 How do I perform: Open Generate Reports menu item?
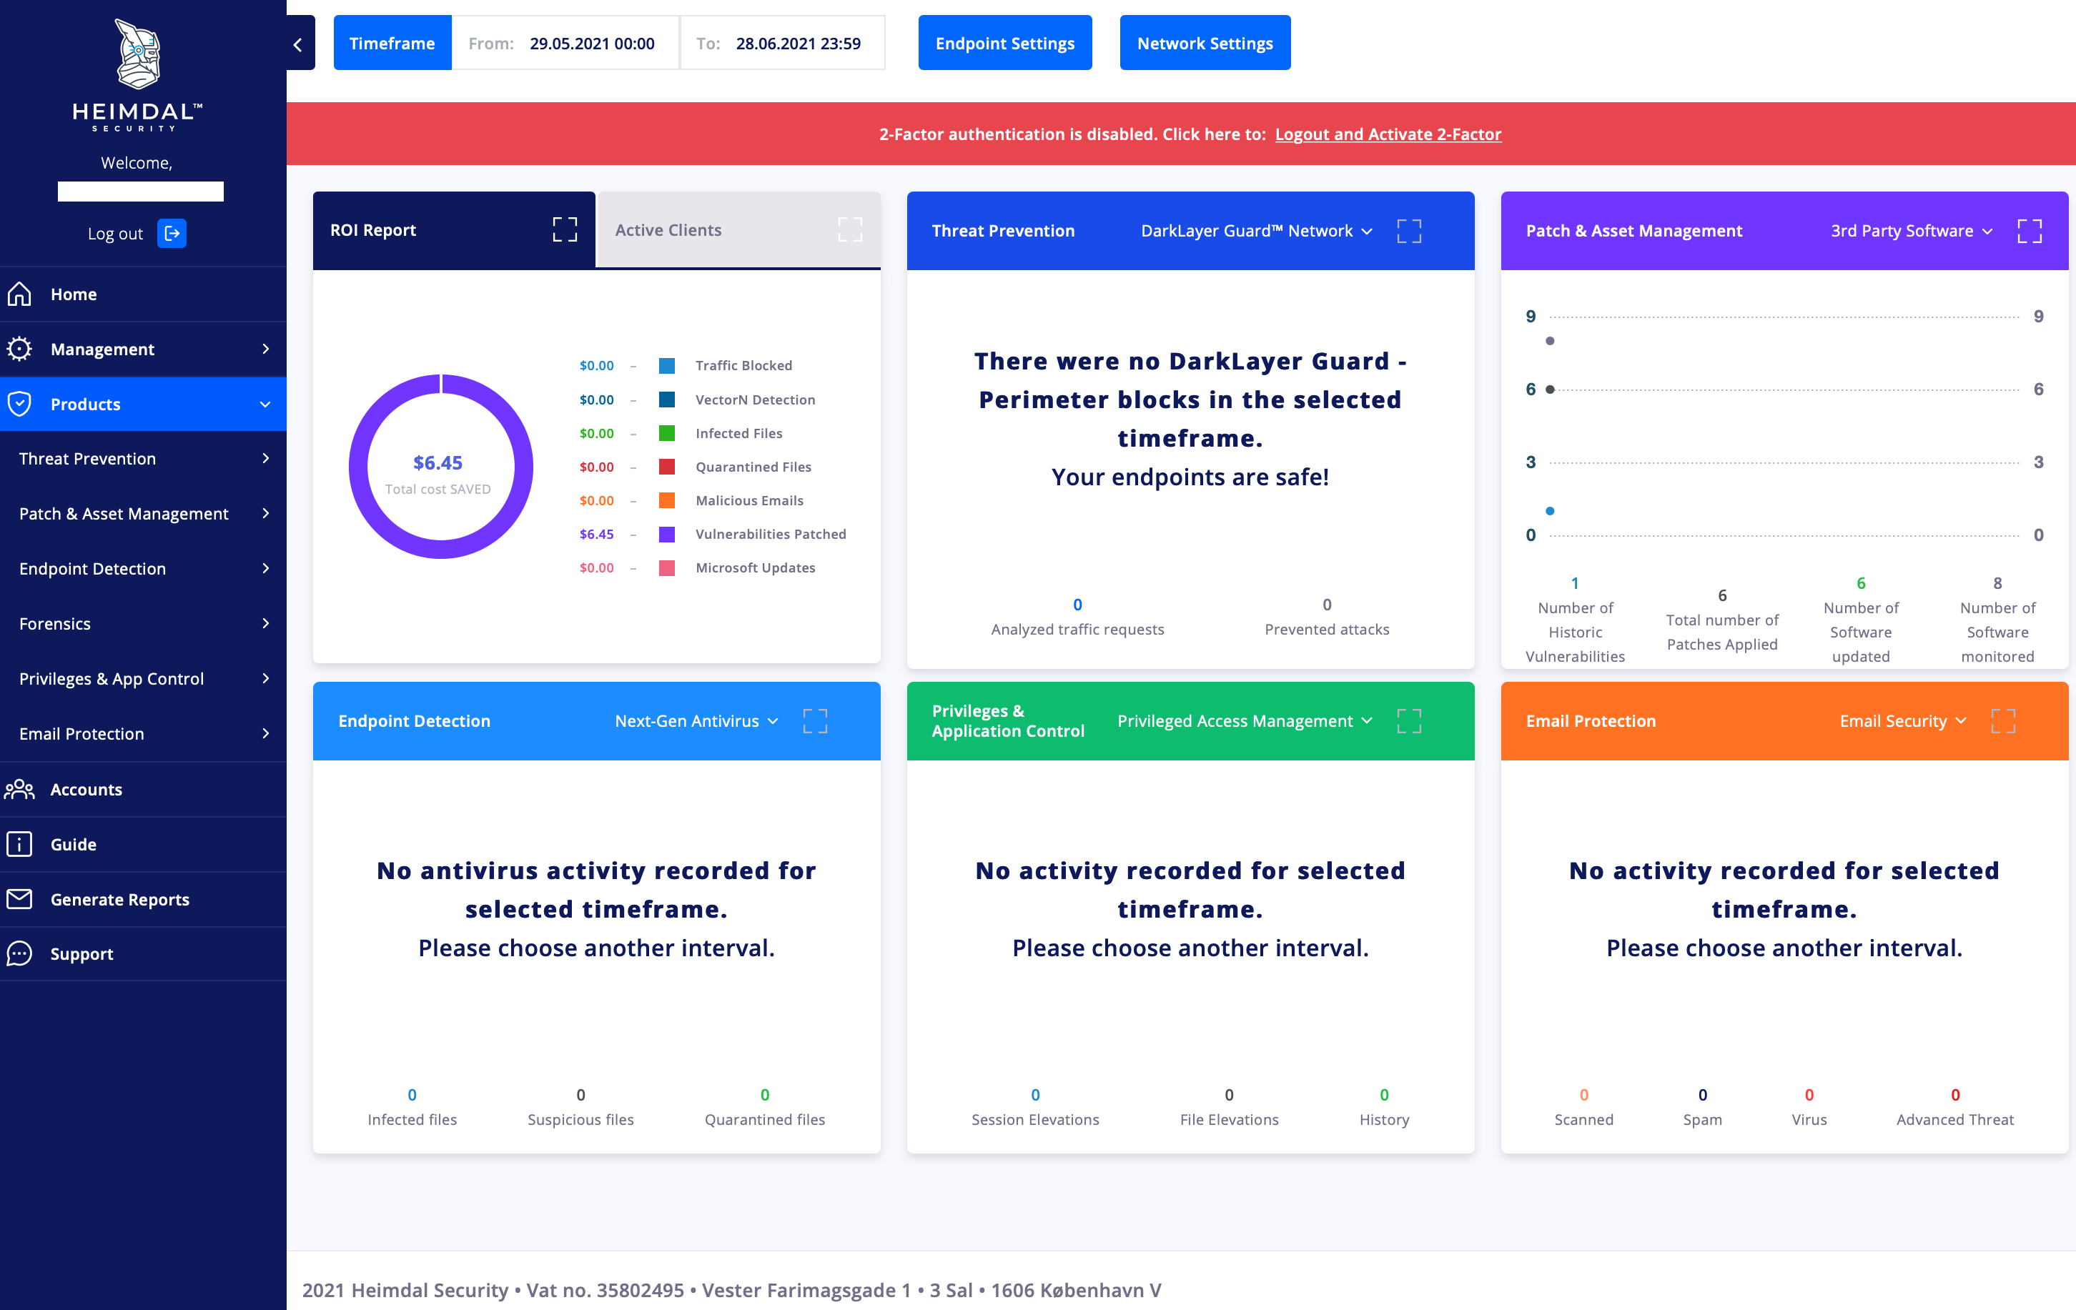pyautogui.click(x=143, y=899)
